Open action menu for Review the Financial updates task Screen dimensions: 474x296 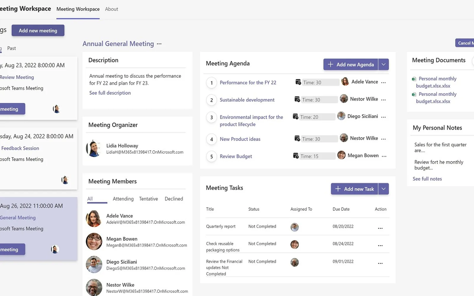click(380, 263)
